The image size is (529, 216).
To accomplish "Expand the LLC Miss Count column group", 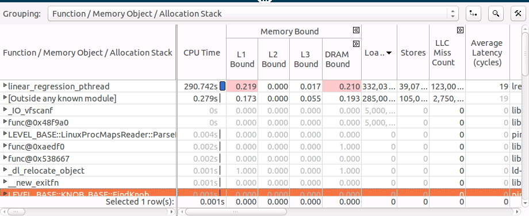I will (460, 30).
